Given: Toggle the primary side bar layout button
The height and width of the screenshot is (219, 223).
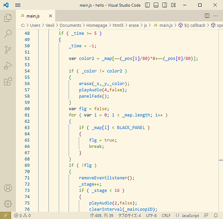Looking at the screenshot, I should pos(148,5).
